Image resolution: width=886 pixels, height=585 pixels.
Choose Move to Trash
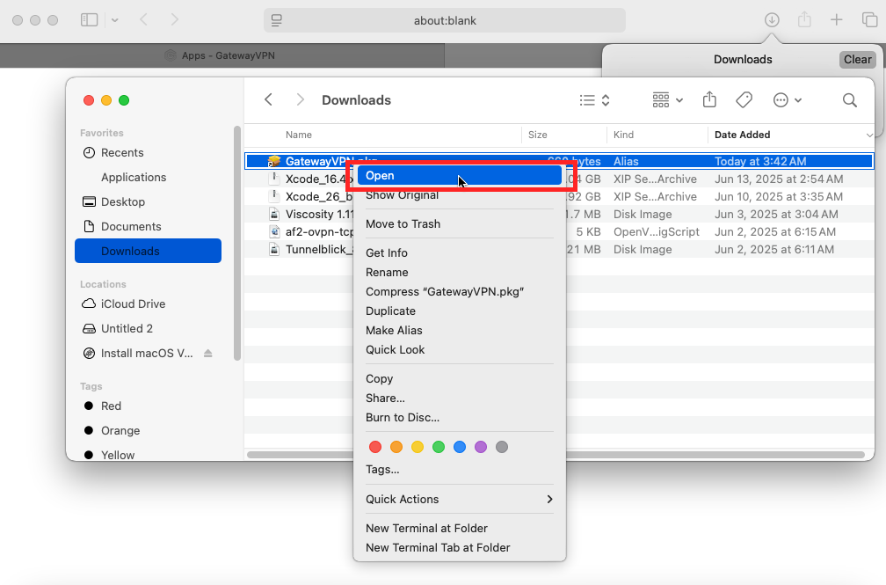pyautogui.click(x=460, y=224)
